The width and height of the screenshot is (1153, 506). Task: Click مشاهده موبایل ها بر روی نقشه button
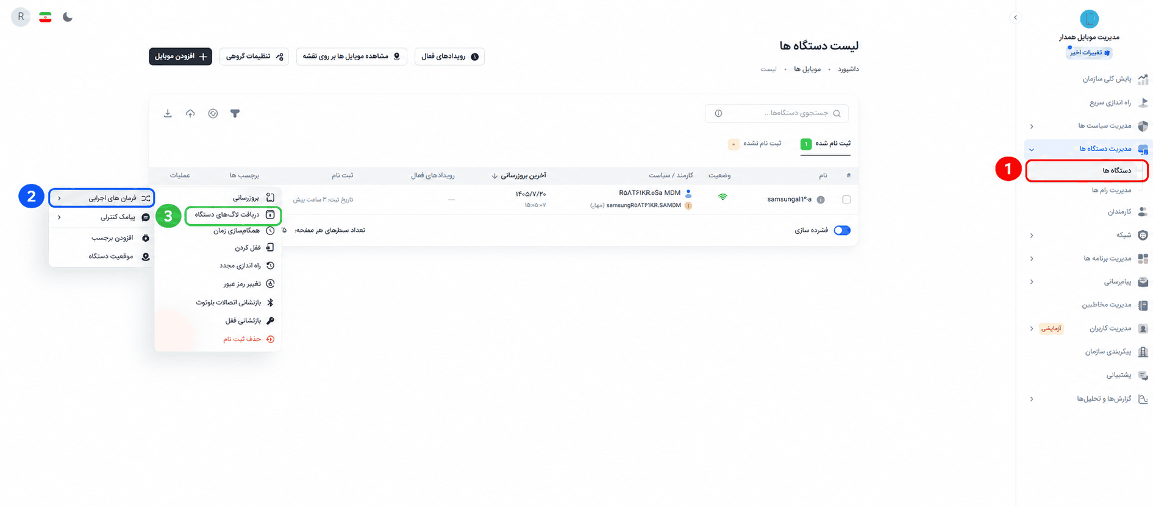tap(351, 56)
